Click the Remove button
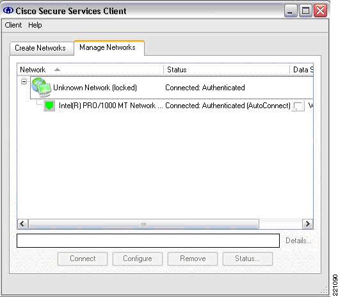Image resolution: width=338 pixels, height=297 pixels. (x=193, y=259)
